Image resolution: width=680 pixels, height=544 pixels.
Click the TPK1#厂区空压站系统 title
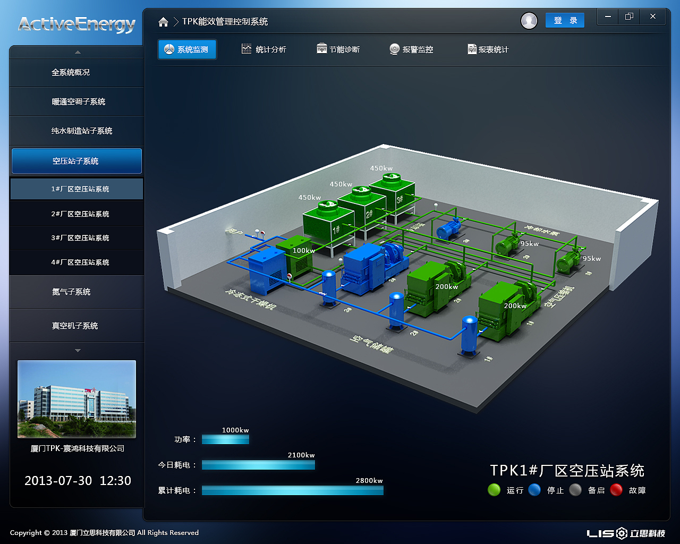click(x=567, y=471)
